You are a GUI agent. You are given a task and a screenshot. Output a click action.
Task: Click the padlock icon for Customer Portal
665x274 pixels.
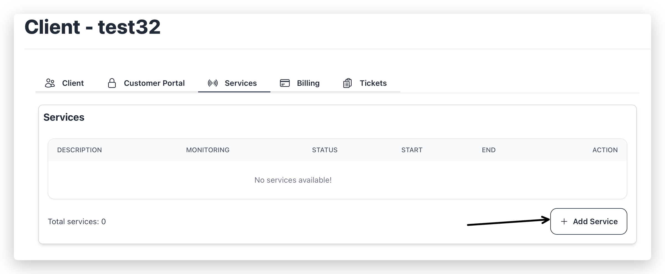(112, 83)
